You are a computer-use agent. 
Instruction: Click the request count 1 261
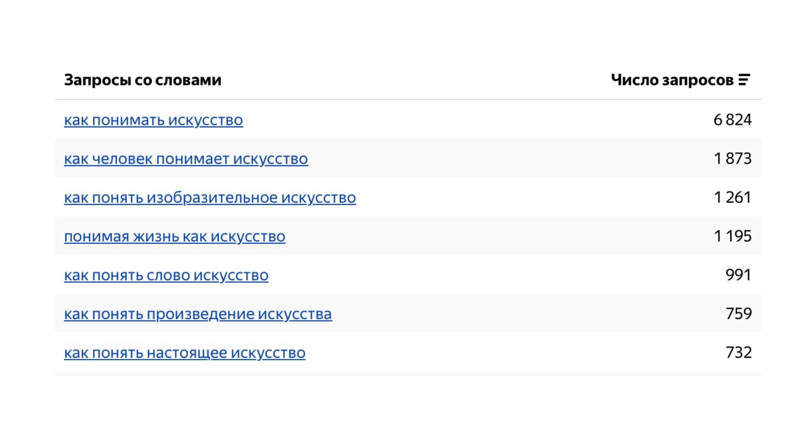[x=733, y=197]
